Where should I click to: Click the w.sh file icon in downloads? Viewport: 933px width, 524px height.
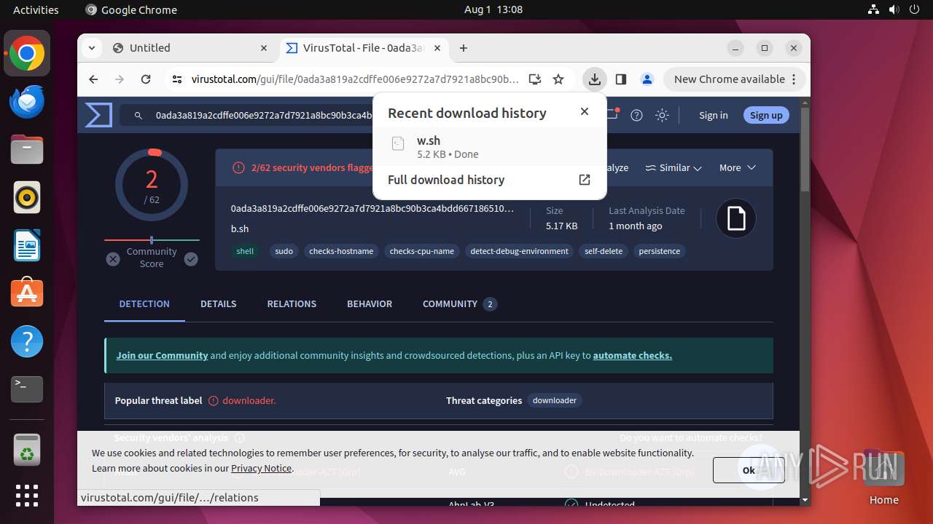397,143
